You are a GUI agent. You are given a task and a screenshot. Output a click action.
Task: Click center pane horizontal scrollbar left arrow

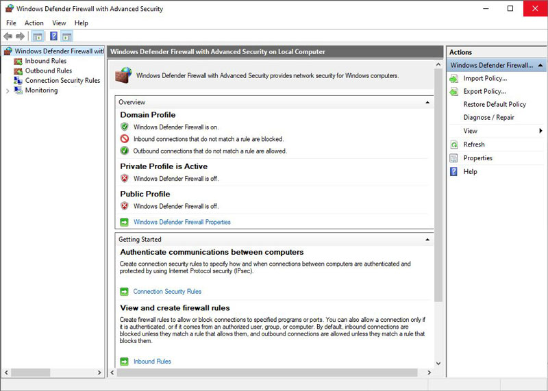tap(112, 373)
